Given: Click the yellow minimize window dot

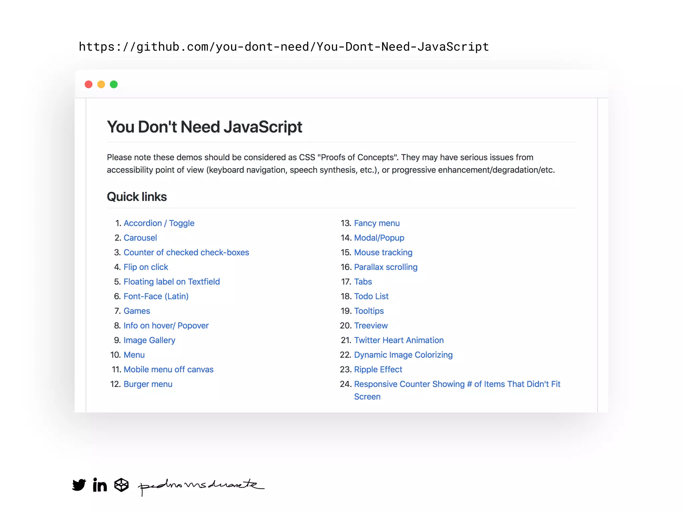Looking at the screenshot, I should pos(101,84).
